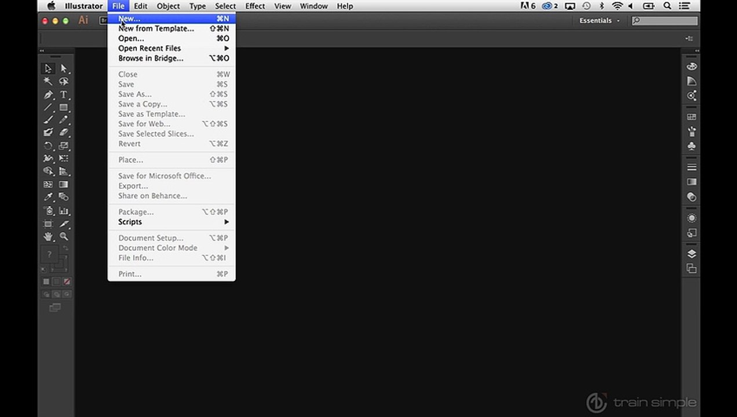Viewport: 737px width, 417px height.
Task: Choose the Hand tool
Action: tap(48, 236)
